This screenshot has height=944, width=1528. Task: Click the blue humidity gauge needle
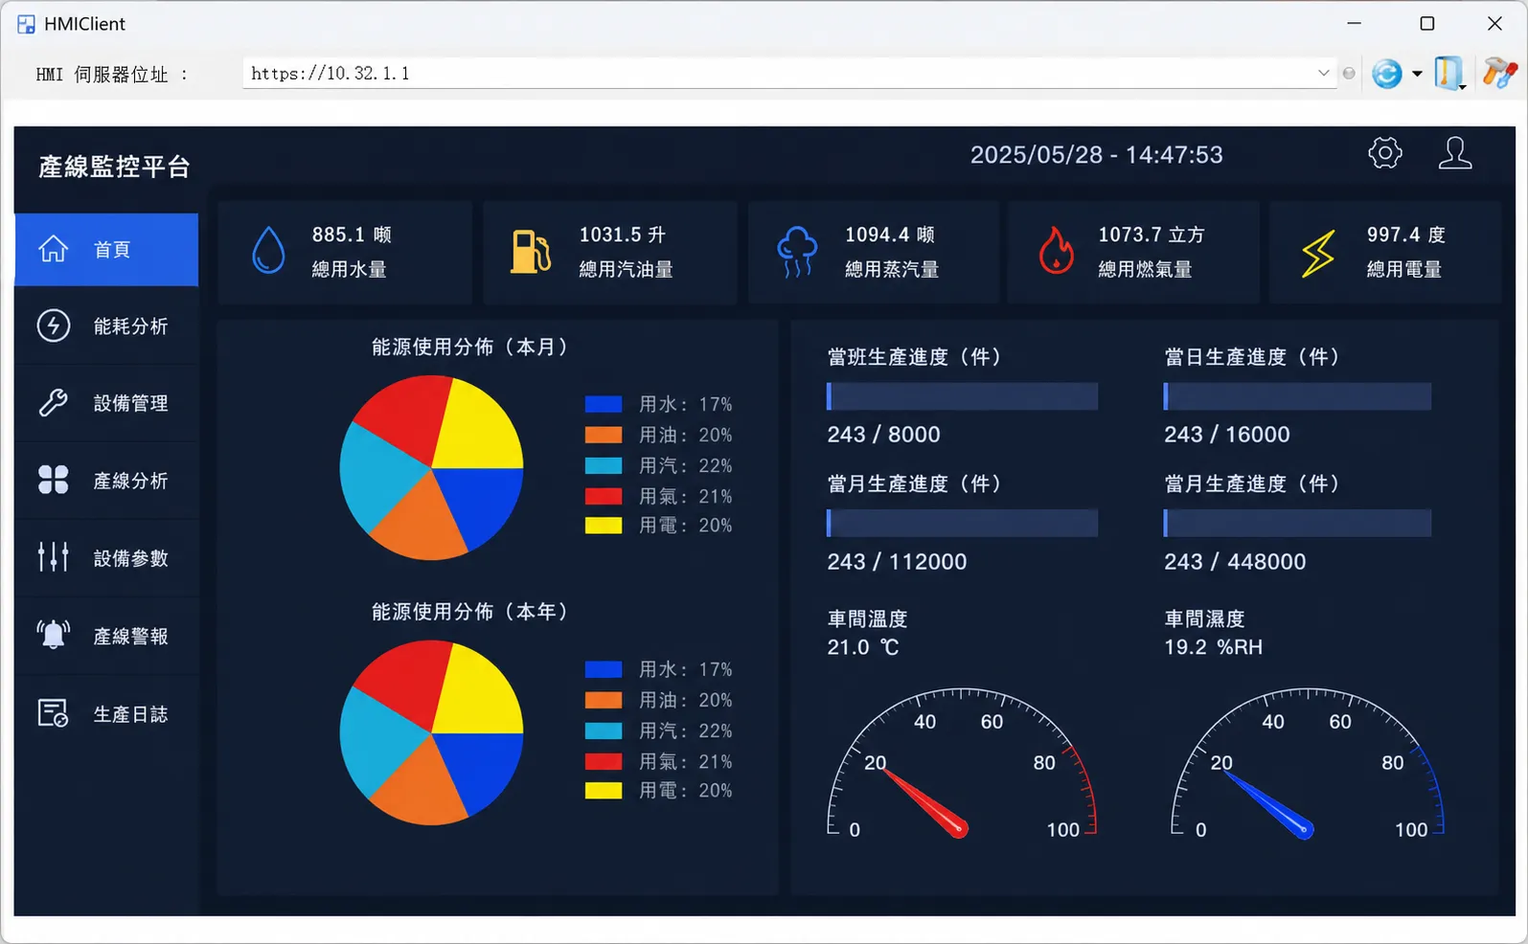click(x=1268, y=803)
